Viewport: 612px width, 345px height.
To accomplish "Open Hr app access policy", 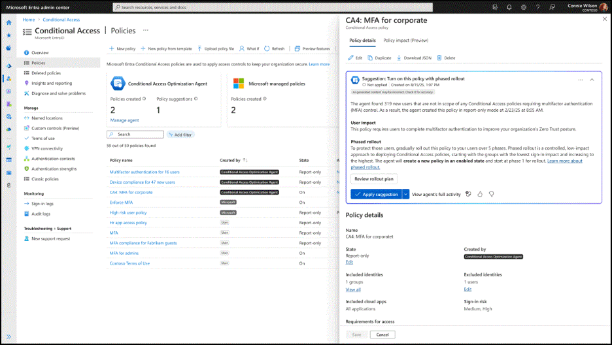I will (128, 223).
